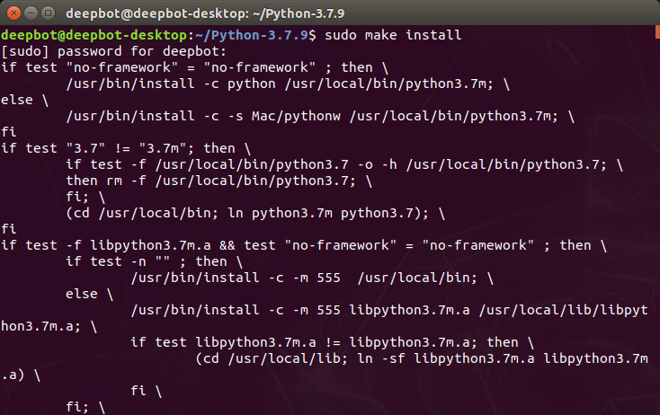Click the wrapped line '.a) \'
660x415 pixels.
[21, 375]
